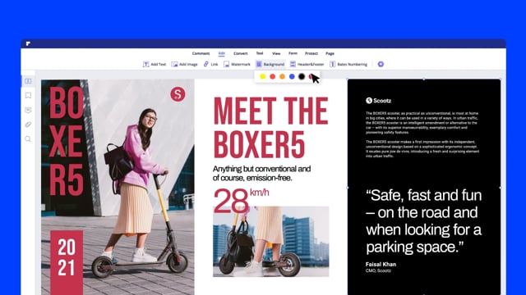Click the Header&Footer tool icon
Viewport: 526px width, 295px height.
coord(293,64)
